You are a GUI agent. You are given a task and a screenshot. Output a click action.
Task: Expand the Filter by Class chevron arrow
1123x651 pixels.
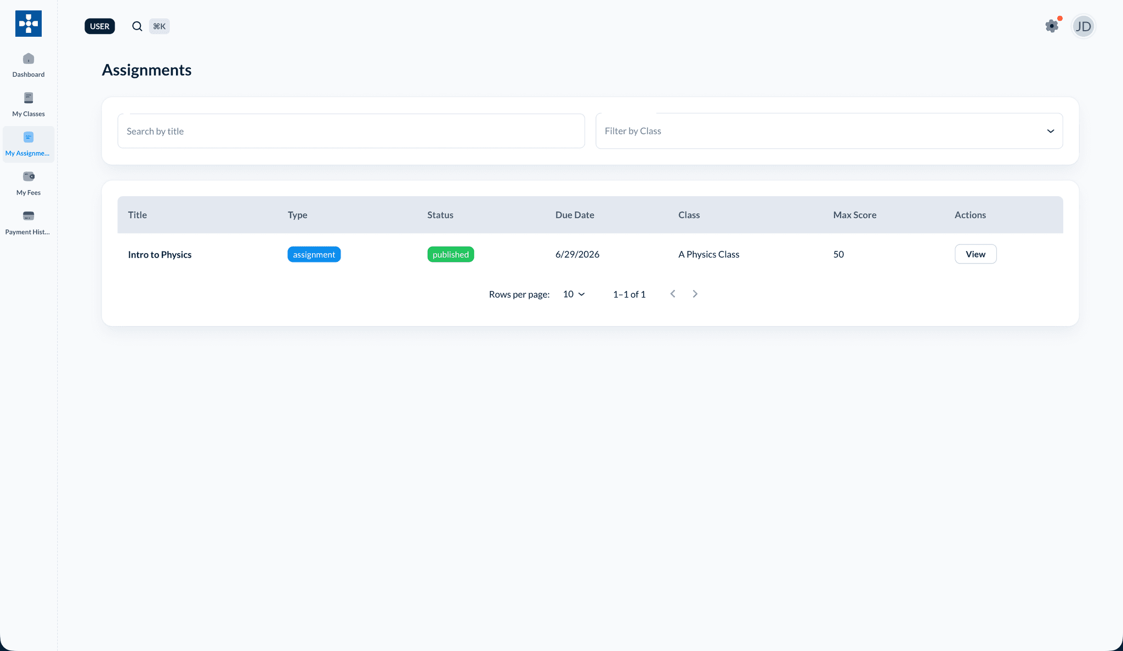point(1050,131)
